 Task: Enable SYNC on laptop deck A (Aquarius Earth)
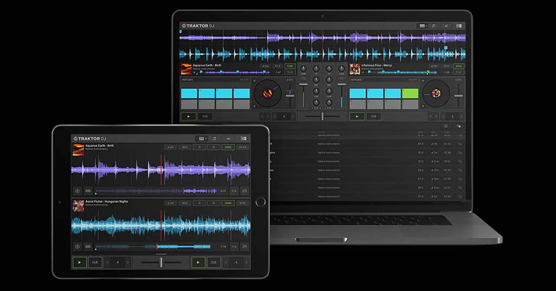point(290,66)
